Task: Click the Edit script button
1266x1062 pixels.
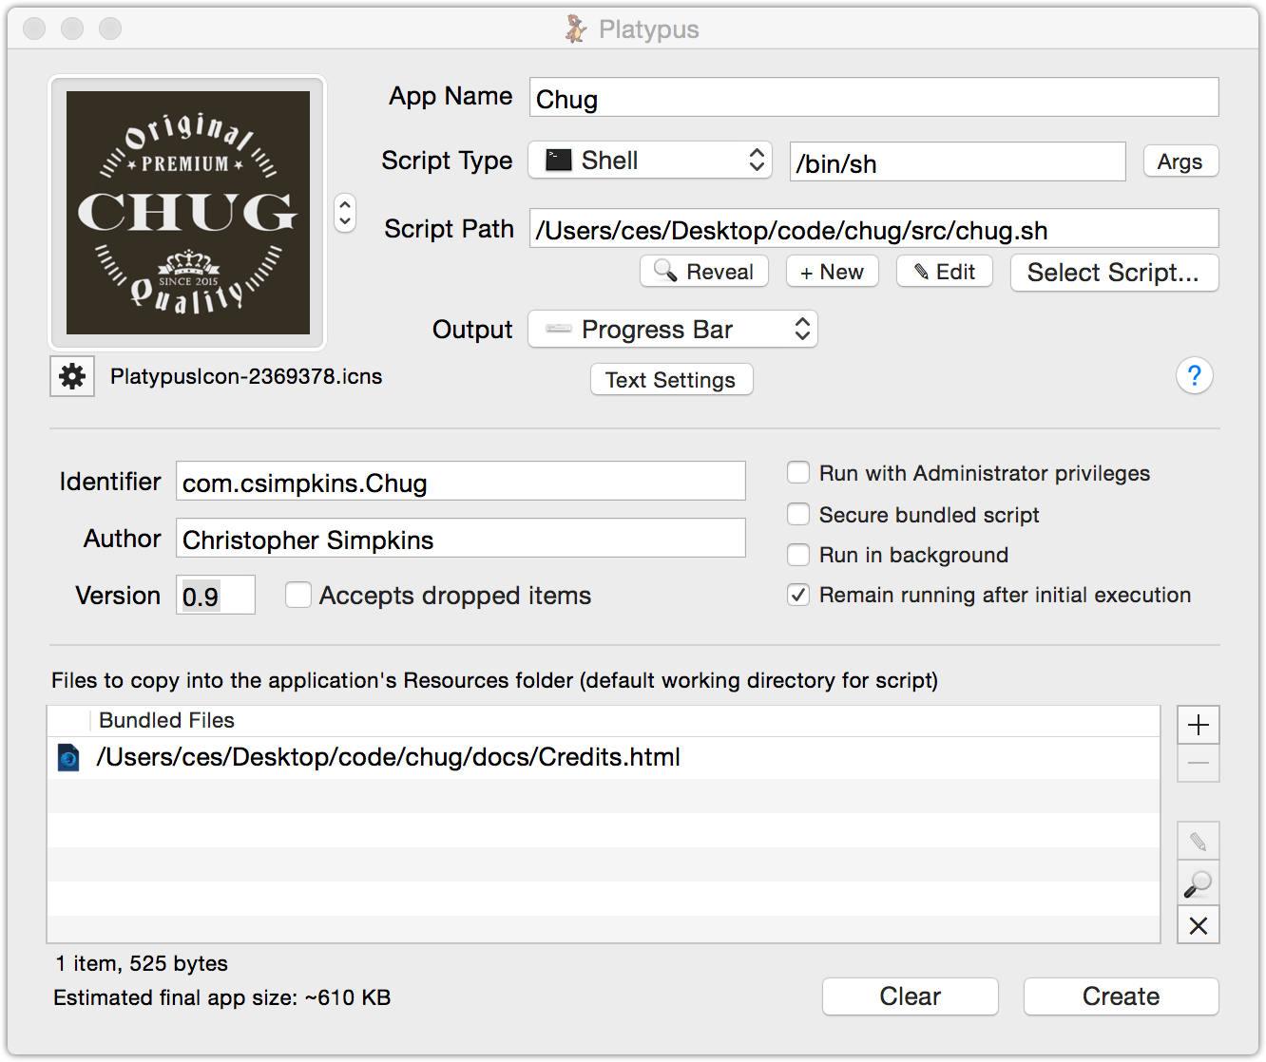Action: (945, 272)
